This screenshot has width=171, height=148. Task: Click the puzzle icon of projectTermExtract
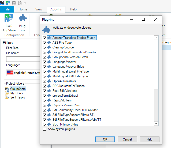(49, 96)
